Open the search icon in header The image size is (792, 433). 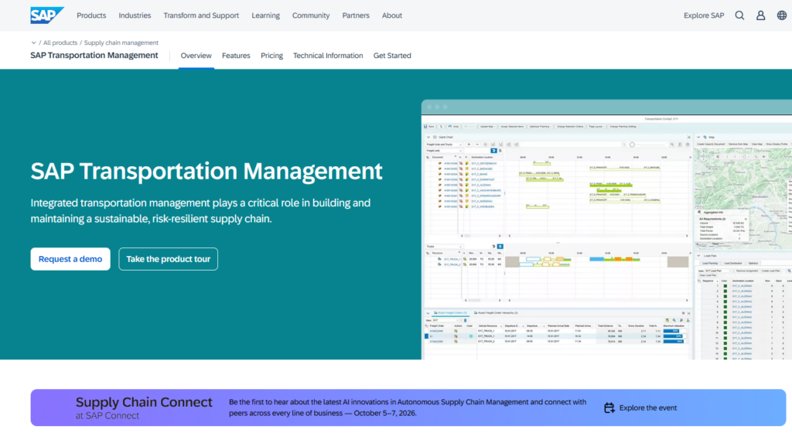pos(739,15)
